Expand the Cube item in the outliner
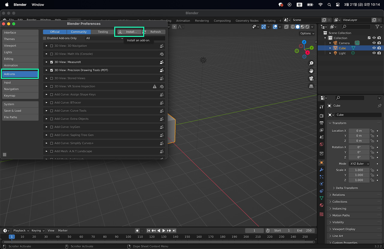The height and width of the screenshot is (249, 384). [330, 48]
